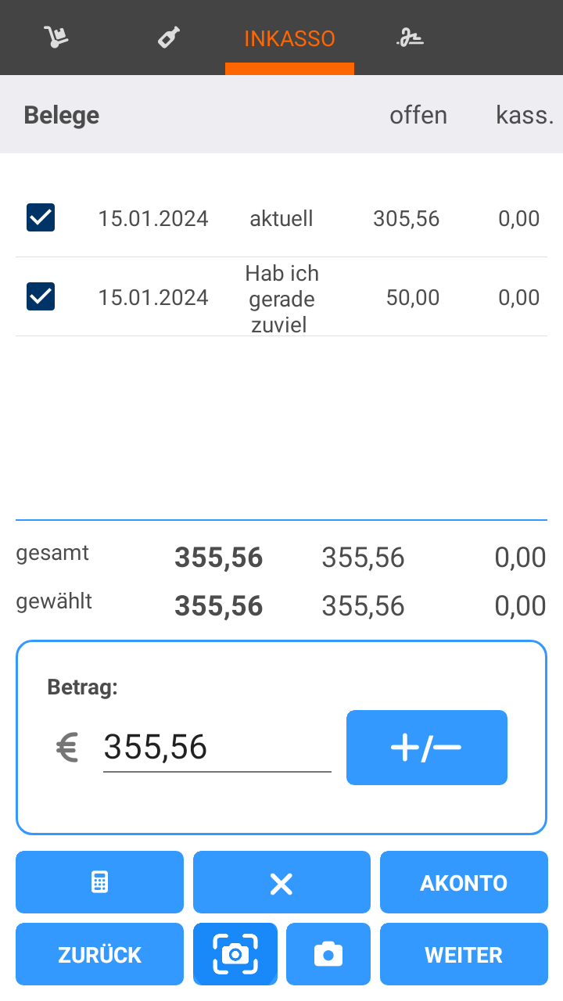This screenshot has height=1001, width=563.
Task: Switch to the INKASSO tab
Action: click(x=289, y=38)
